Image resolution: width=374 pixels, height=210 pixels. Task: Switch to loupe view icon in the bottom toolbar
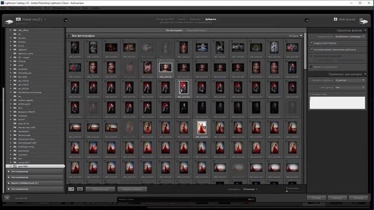[80, 189]
